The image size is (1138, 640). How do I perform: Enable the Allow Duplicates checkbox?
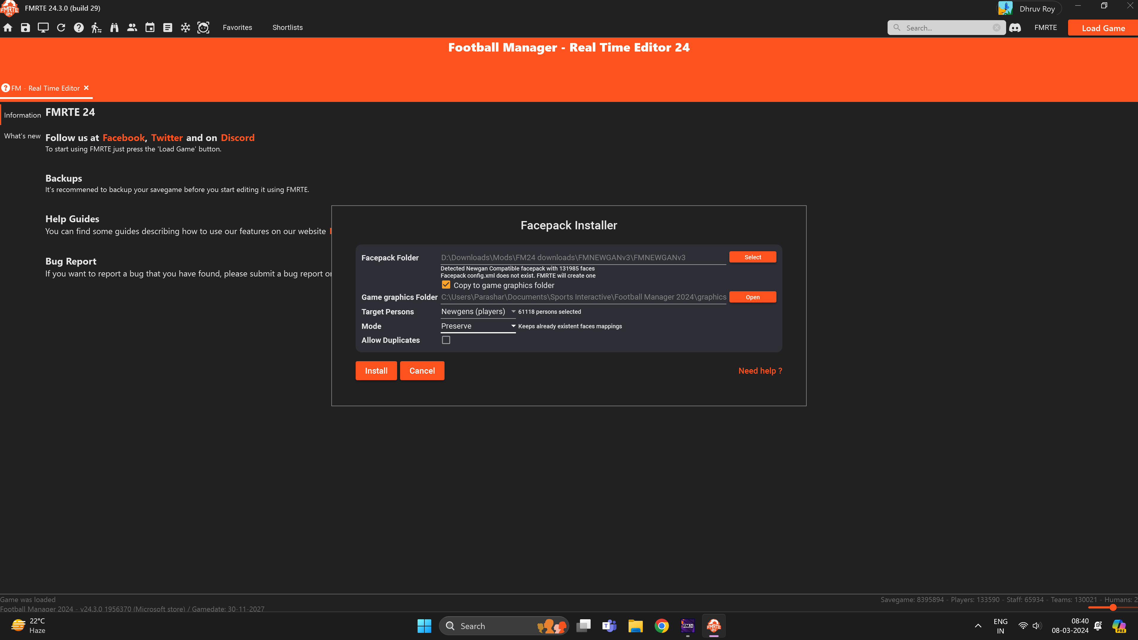click(446, 340)
